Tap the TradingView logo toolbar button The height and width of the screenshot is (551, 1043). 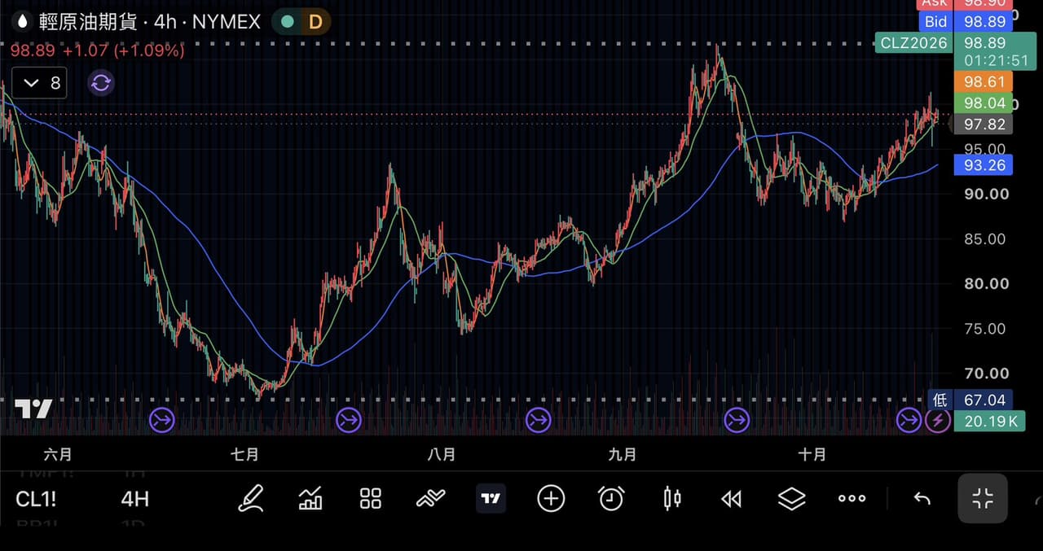point(491,498)
